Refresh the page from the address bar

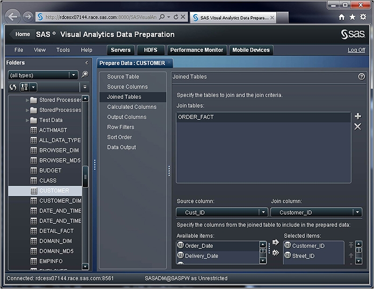click(176, 17)
